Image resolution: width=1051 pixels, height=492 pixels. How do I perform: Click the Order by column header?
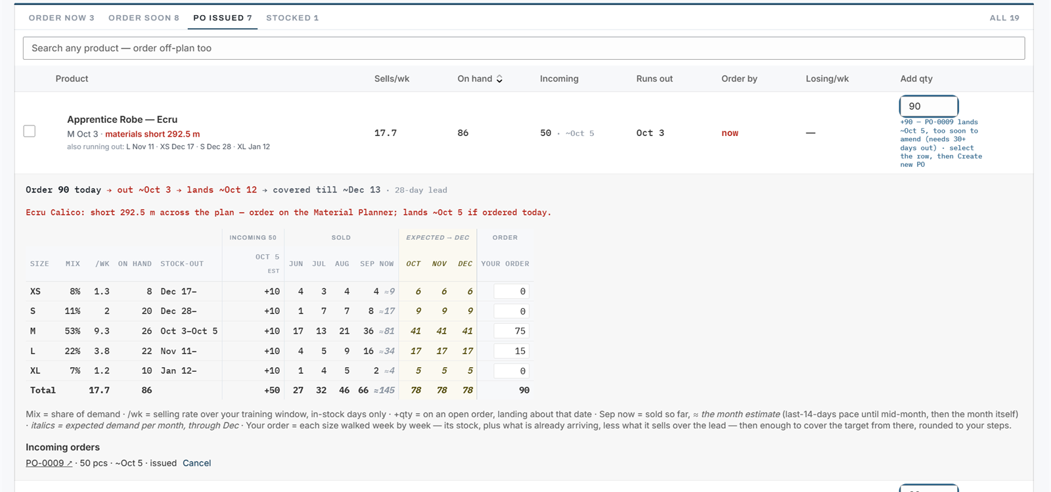(739, 79)
